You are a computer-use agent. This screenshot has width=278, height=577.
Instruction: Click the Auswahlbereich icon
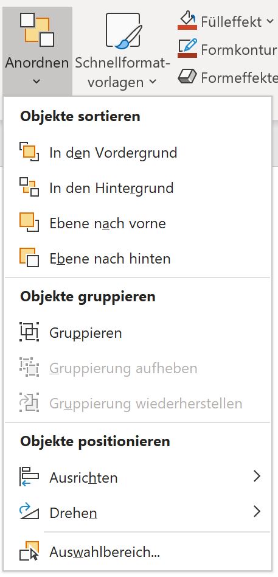click(x=29, y=551)
